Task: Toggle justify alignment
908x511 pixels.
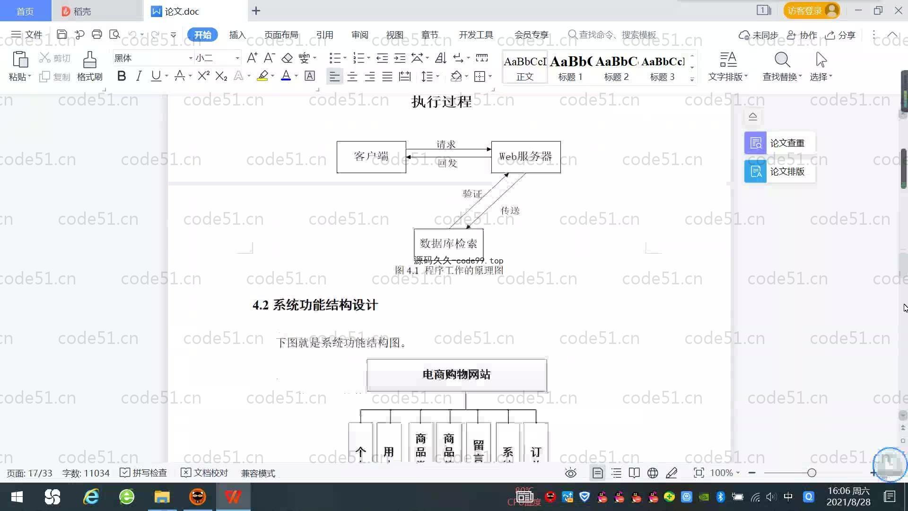Action: click(x=387, y=76)
